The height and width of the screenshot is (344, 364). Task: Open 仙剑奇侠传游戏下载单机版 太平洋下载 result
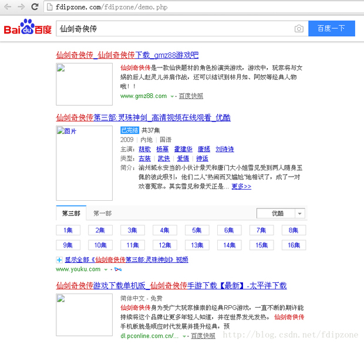tap(171, 285)
